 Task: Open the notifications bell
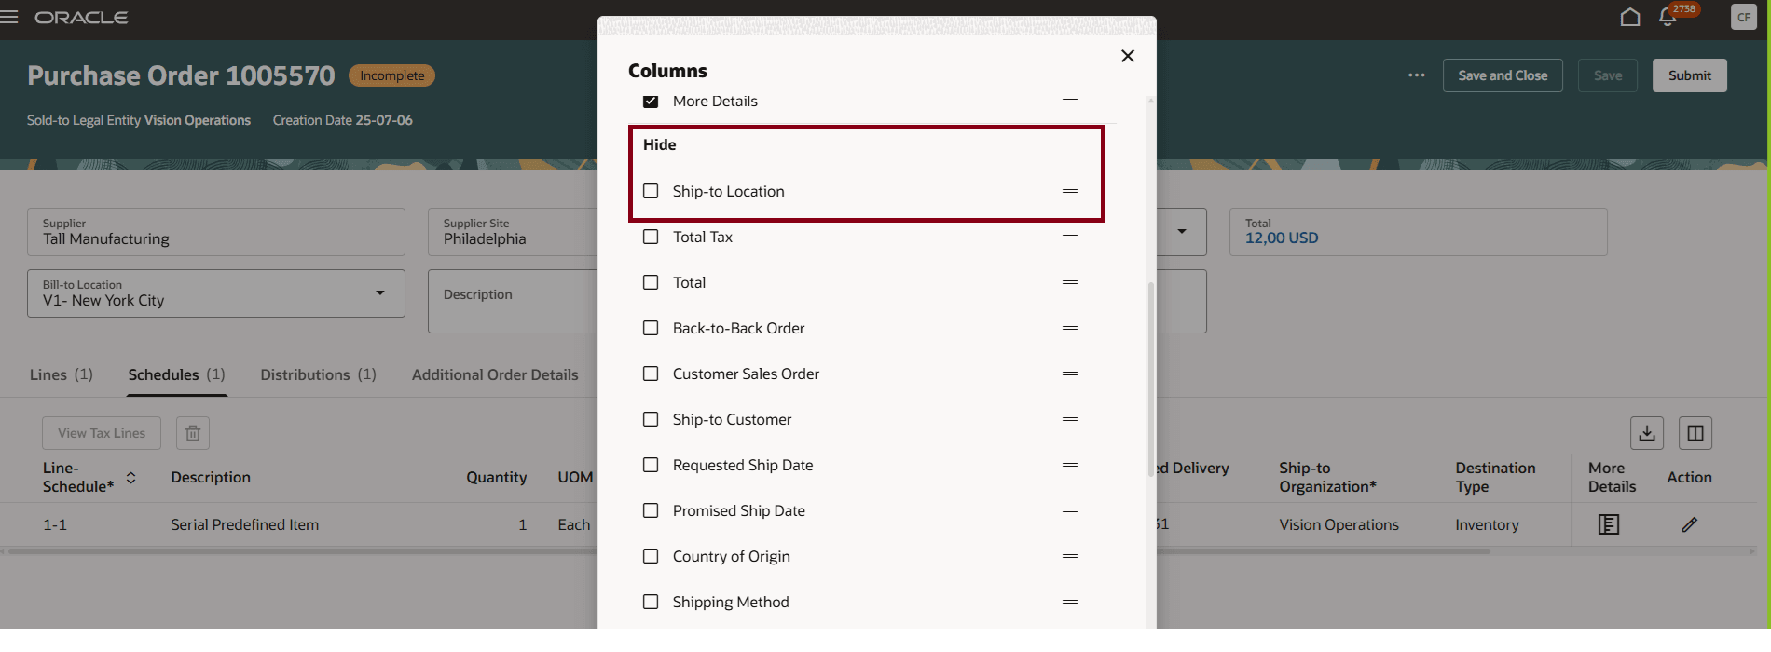click(1668, 18)
